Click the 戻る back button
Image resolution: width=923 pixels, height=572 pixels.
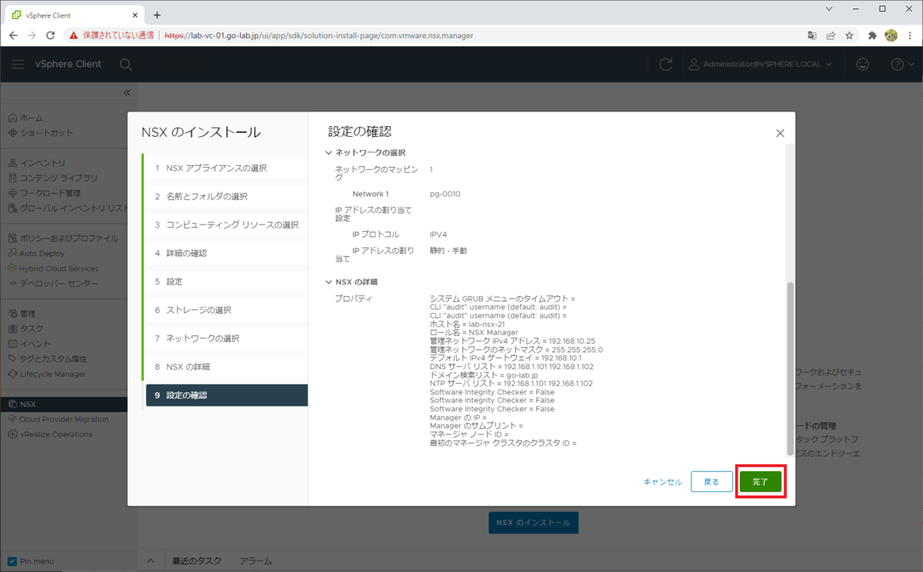click(x=711, y=481)
